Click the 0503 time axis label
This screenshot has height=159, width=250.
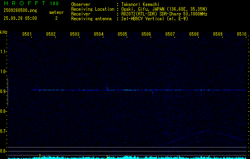[75, 34]
